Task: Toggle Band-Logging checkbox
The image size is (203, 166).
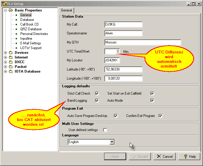Action: point(97,100)
